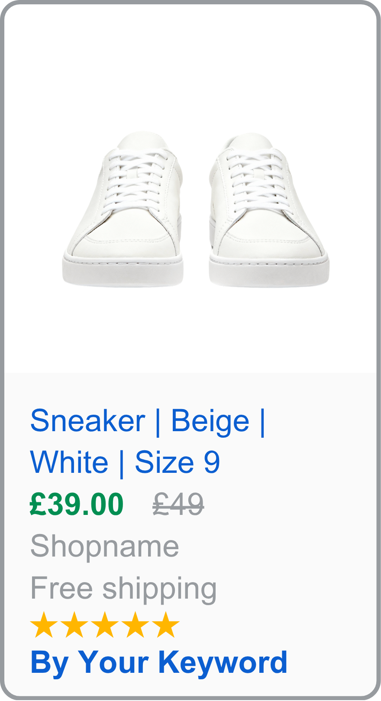Click the second gold rating star
The image size is (381, 701).
(74, 625)
